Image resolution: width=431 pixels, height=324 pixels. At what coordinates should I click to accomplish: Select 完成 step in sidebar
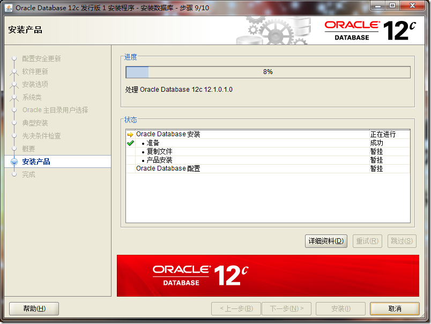tap(28, 174)
